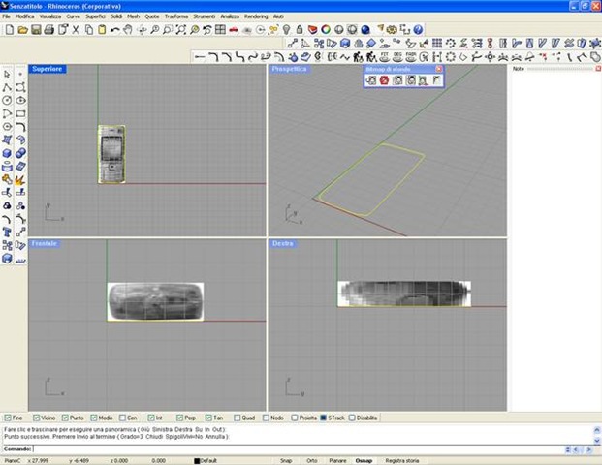This screenshot has height=465, width=602.
Task: Click the New document toolbar icon
Action: (x=9, y=30)
